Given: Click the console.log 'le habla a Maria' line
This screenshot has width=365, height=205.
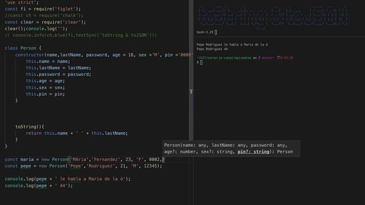Looking at the screenshot, I should 68,179.
